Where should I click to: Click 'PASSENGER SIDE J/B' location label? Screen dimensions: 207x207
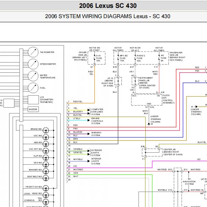(x=177, y=56)
